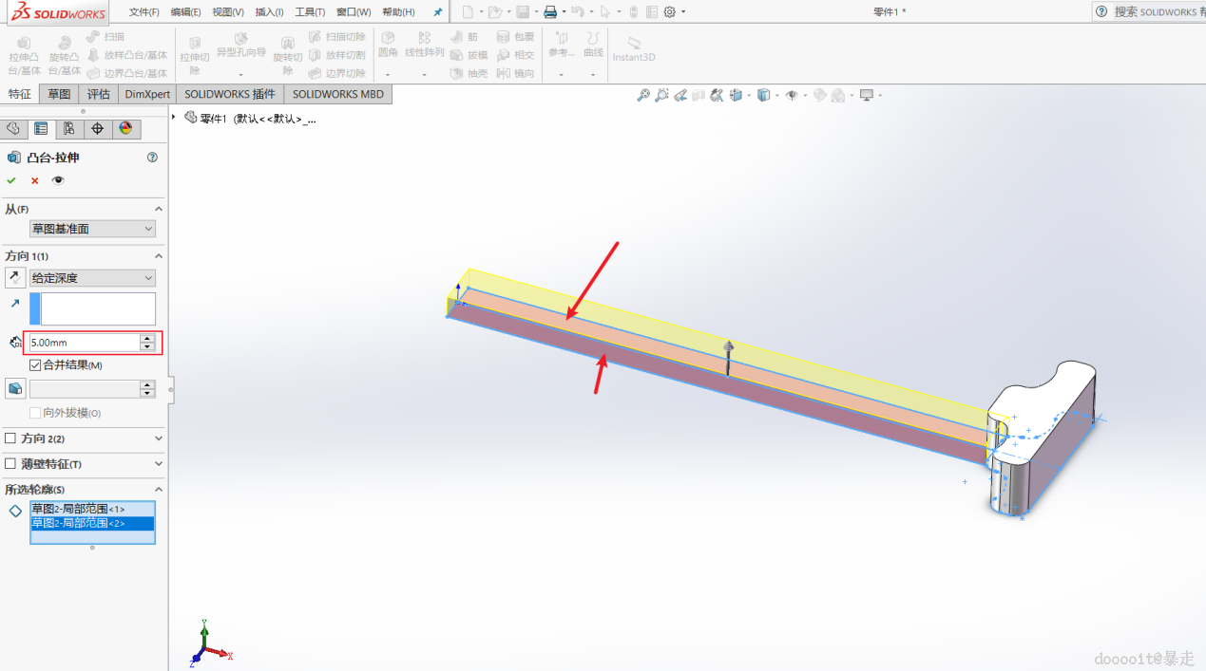Screen dimensions: 1206x671
Task: Expand the 薄壁特征 section chevron
Action: pos(159,464)
